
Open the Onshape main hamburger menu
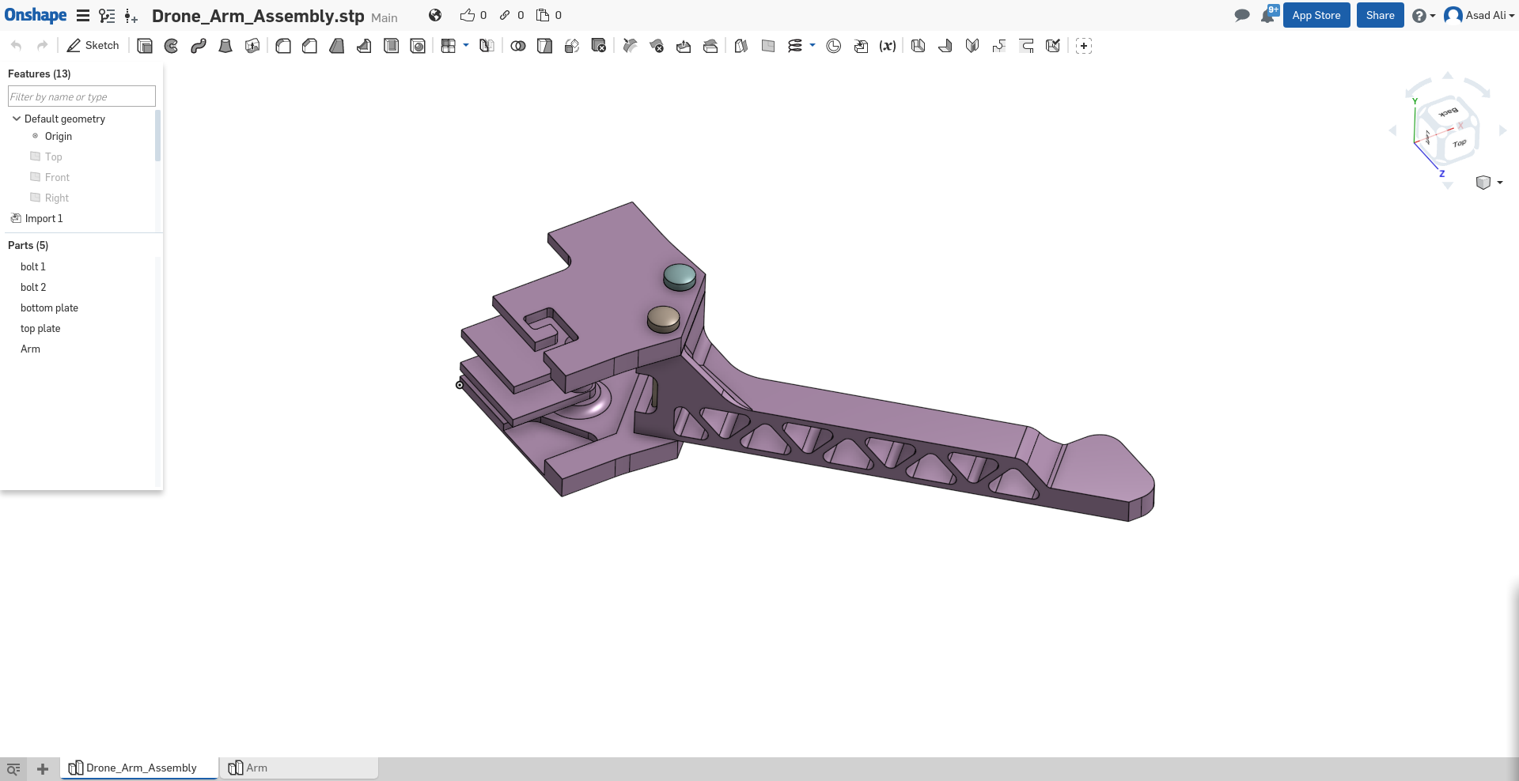click(x=83, y=15)
